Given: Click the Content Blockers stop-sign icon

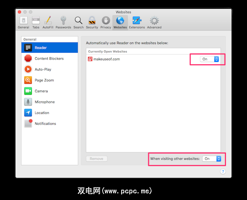Looking at the screenshot, I should (28, 58).
